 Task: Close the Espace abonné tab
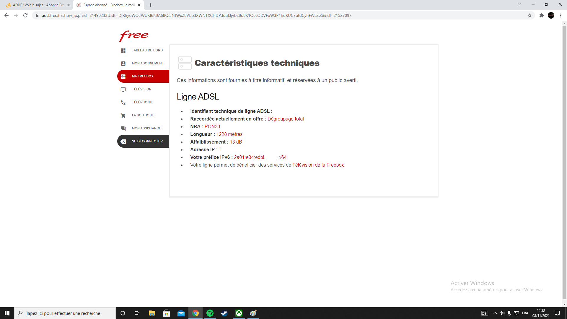click(139, 5)
